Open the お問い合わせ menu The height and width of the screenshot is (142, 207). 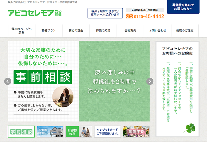[158, 31]
